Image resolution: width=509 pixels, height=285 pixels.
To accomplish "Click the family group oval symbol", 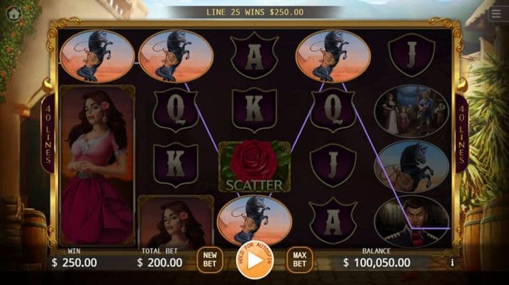I will coord(412,111).
